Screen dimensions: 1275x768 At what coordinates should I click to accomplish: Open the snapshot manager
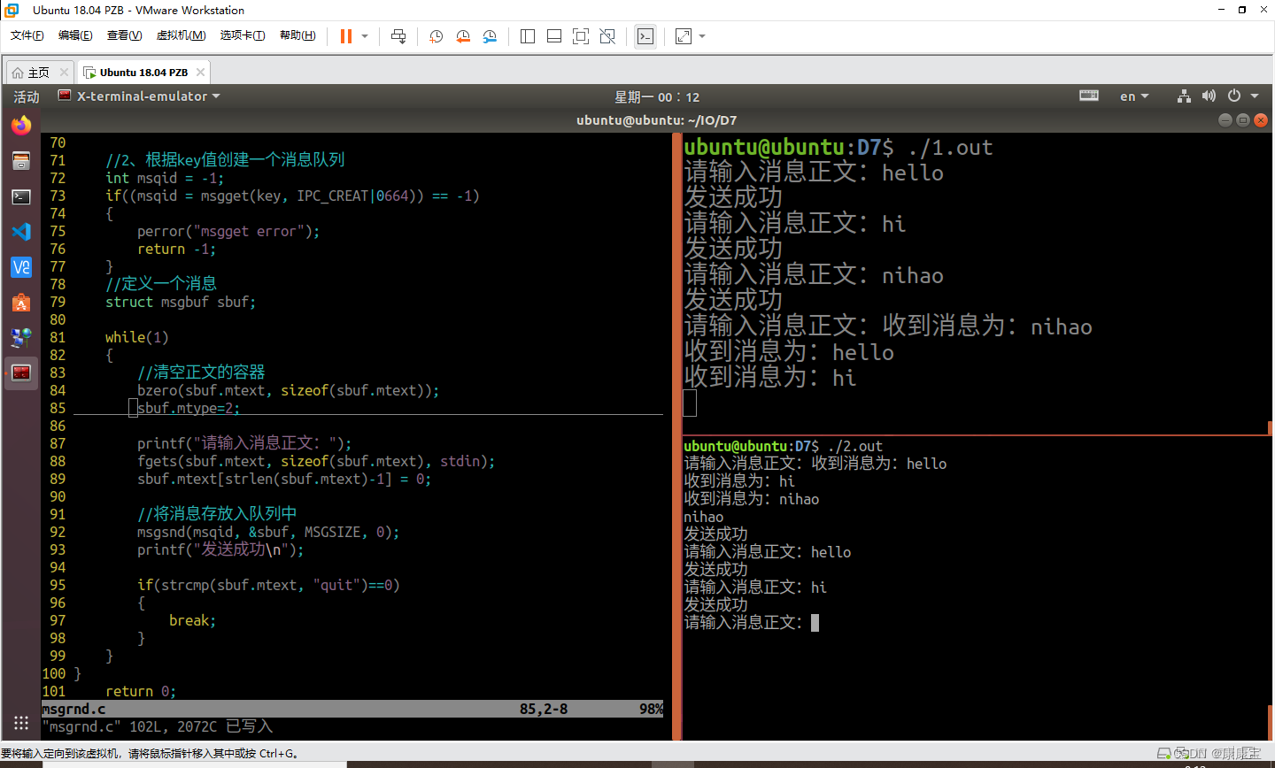pyautogui.click(x=490, y=36)
